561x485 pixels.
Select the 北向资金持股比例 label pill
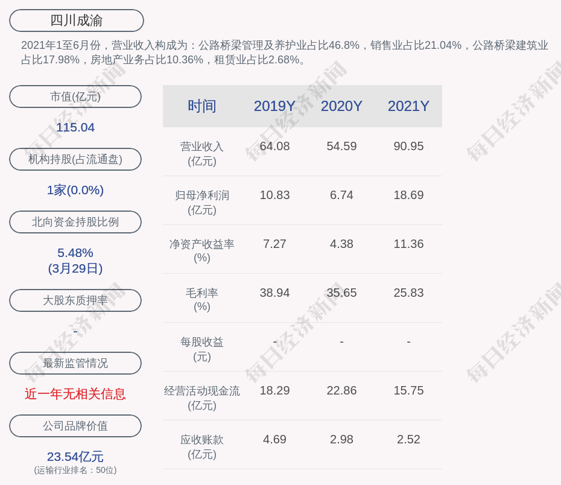coord(75,222)
